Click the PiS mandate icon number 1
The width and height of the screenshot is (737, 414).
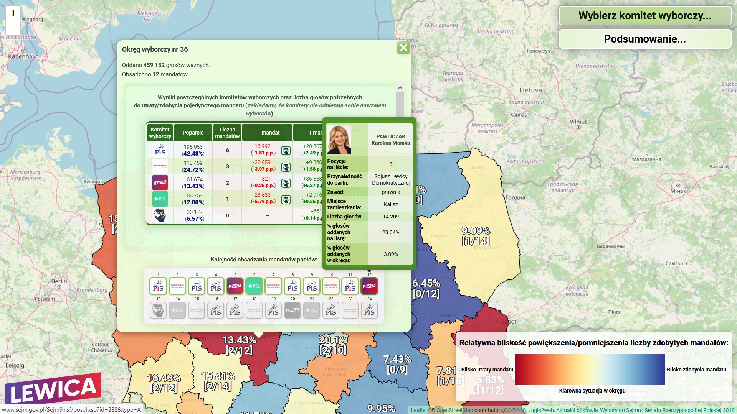pyautogui.click(x=158, y=286)
